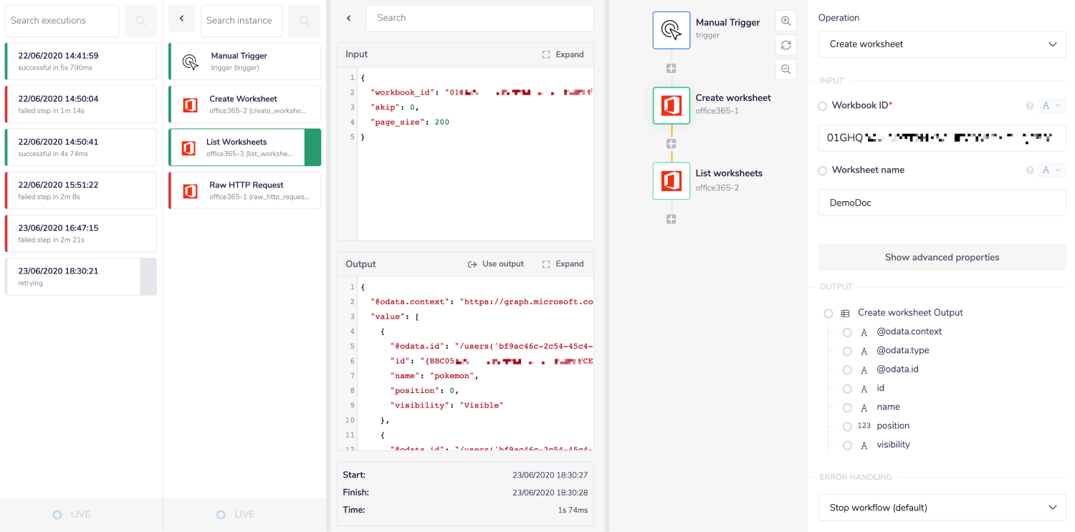The width and height of the screenshot is (1075, 532).
Task: Open the Operation dropdown showing Create worksheet
Action: pyautogui.click(x=941, y=44)
